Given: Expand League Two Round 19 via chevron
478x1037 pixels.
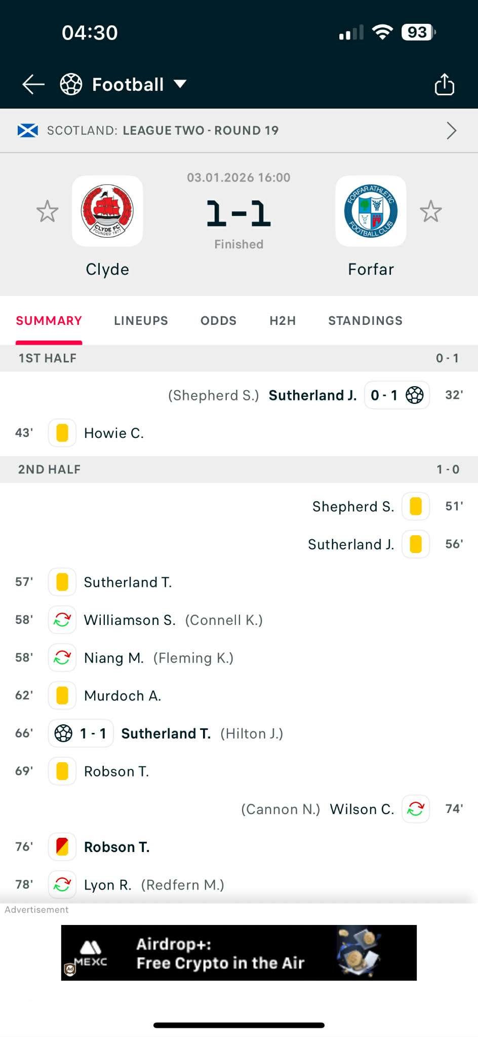Looking at the screenshot, I should click(451, 130).
